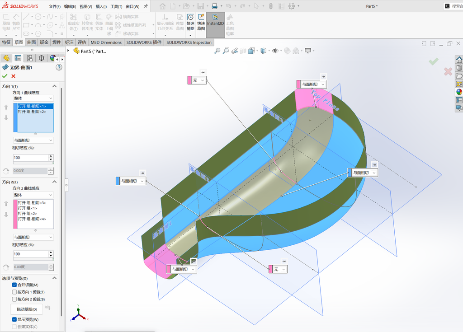Open Direction 1 tangency type 与面相切 dropdown
Screen dimensions: 463x332
point(33,140)
